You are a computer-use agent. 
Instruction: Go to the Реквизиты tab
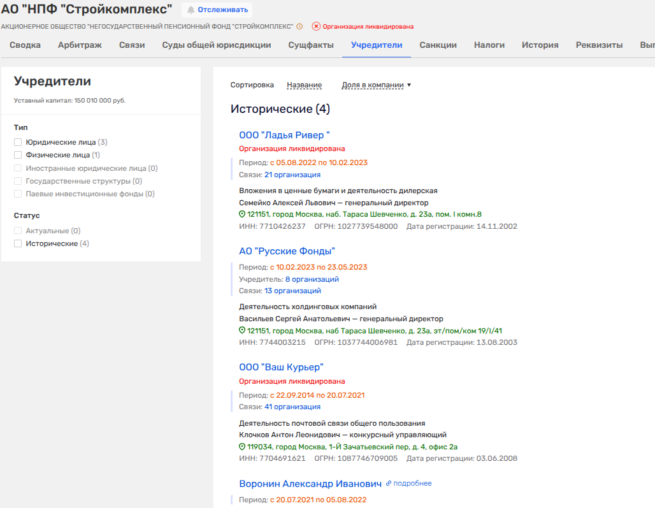point(599,45)
